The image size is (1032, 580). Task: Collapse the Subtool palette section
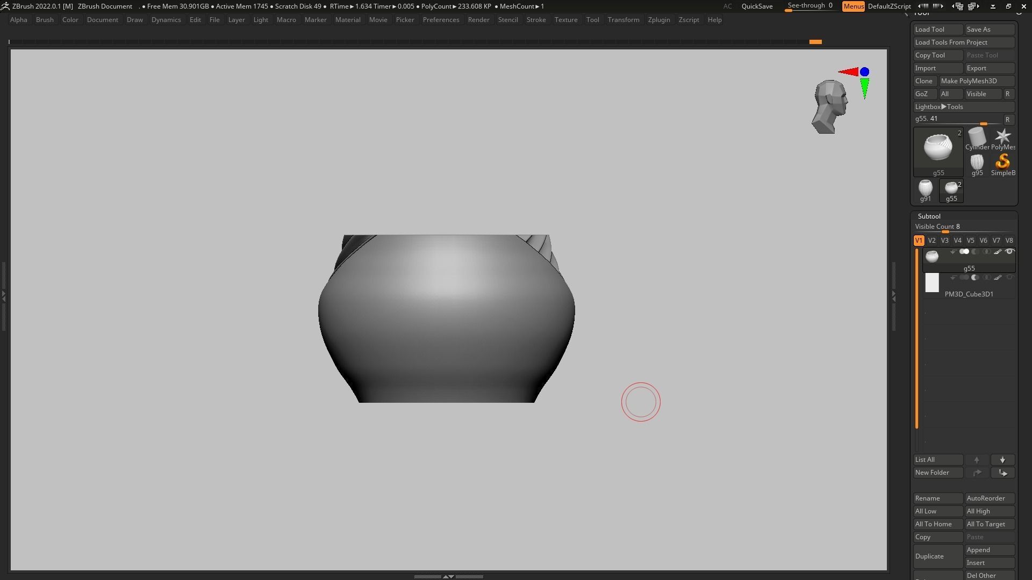click(x=929, y=216)
